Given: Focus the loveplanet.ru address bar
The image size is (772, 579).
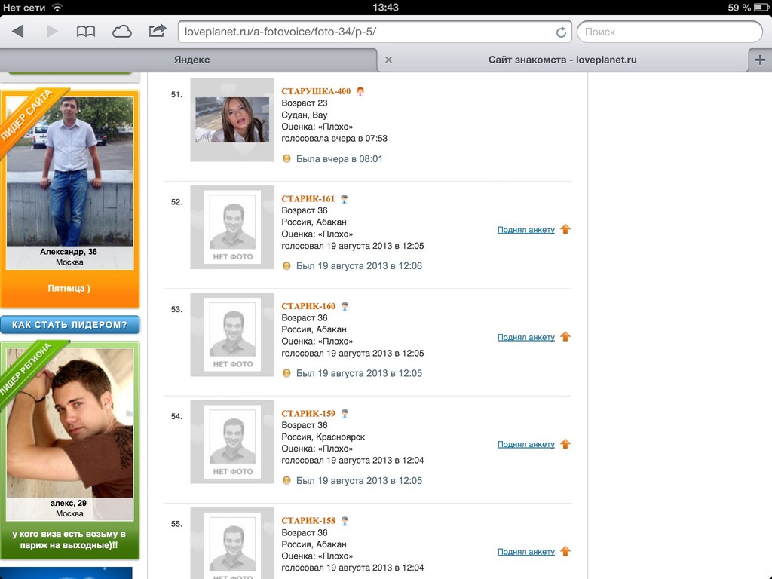Looking at the screenshot, I should (x=374, y=32).
